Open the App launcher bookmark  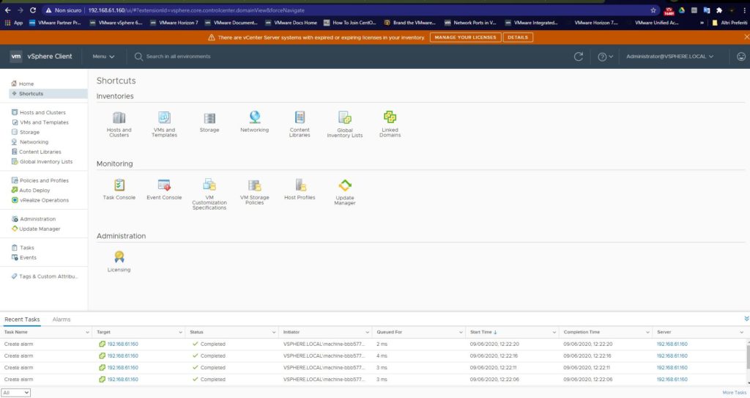(13, 23)
